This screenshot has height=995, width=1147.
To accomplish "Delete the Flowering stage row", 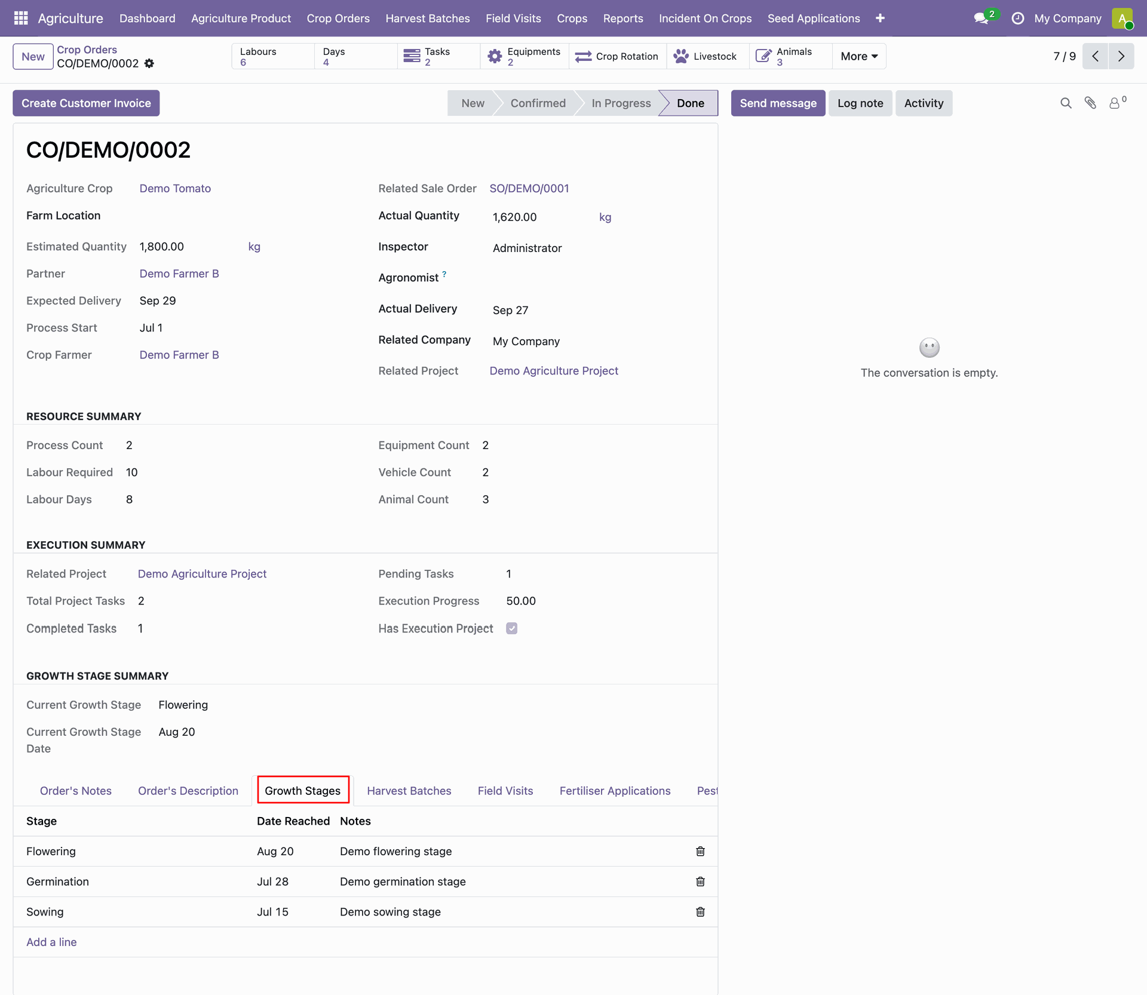I will click(x=700, y=851).
